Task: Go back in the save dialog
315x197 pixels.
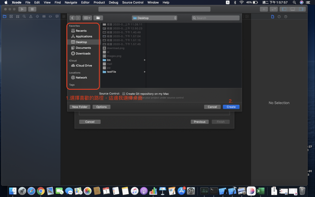Action: pyautogui.click(x=72, y=18)
